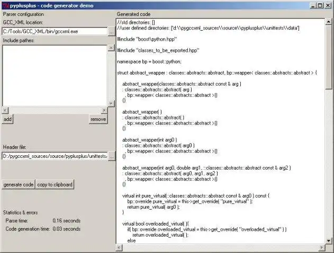Click the 'abstract_wrapper(int arg0 )' constructor line
This screenshot has height=253, width=334.
(x=150, y=140)
